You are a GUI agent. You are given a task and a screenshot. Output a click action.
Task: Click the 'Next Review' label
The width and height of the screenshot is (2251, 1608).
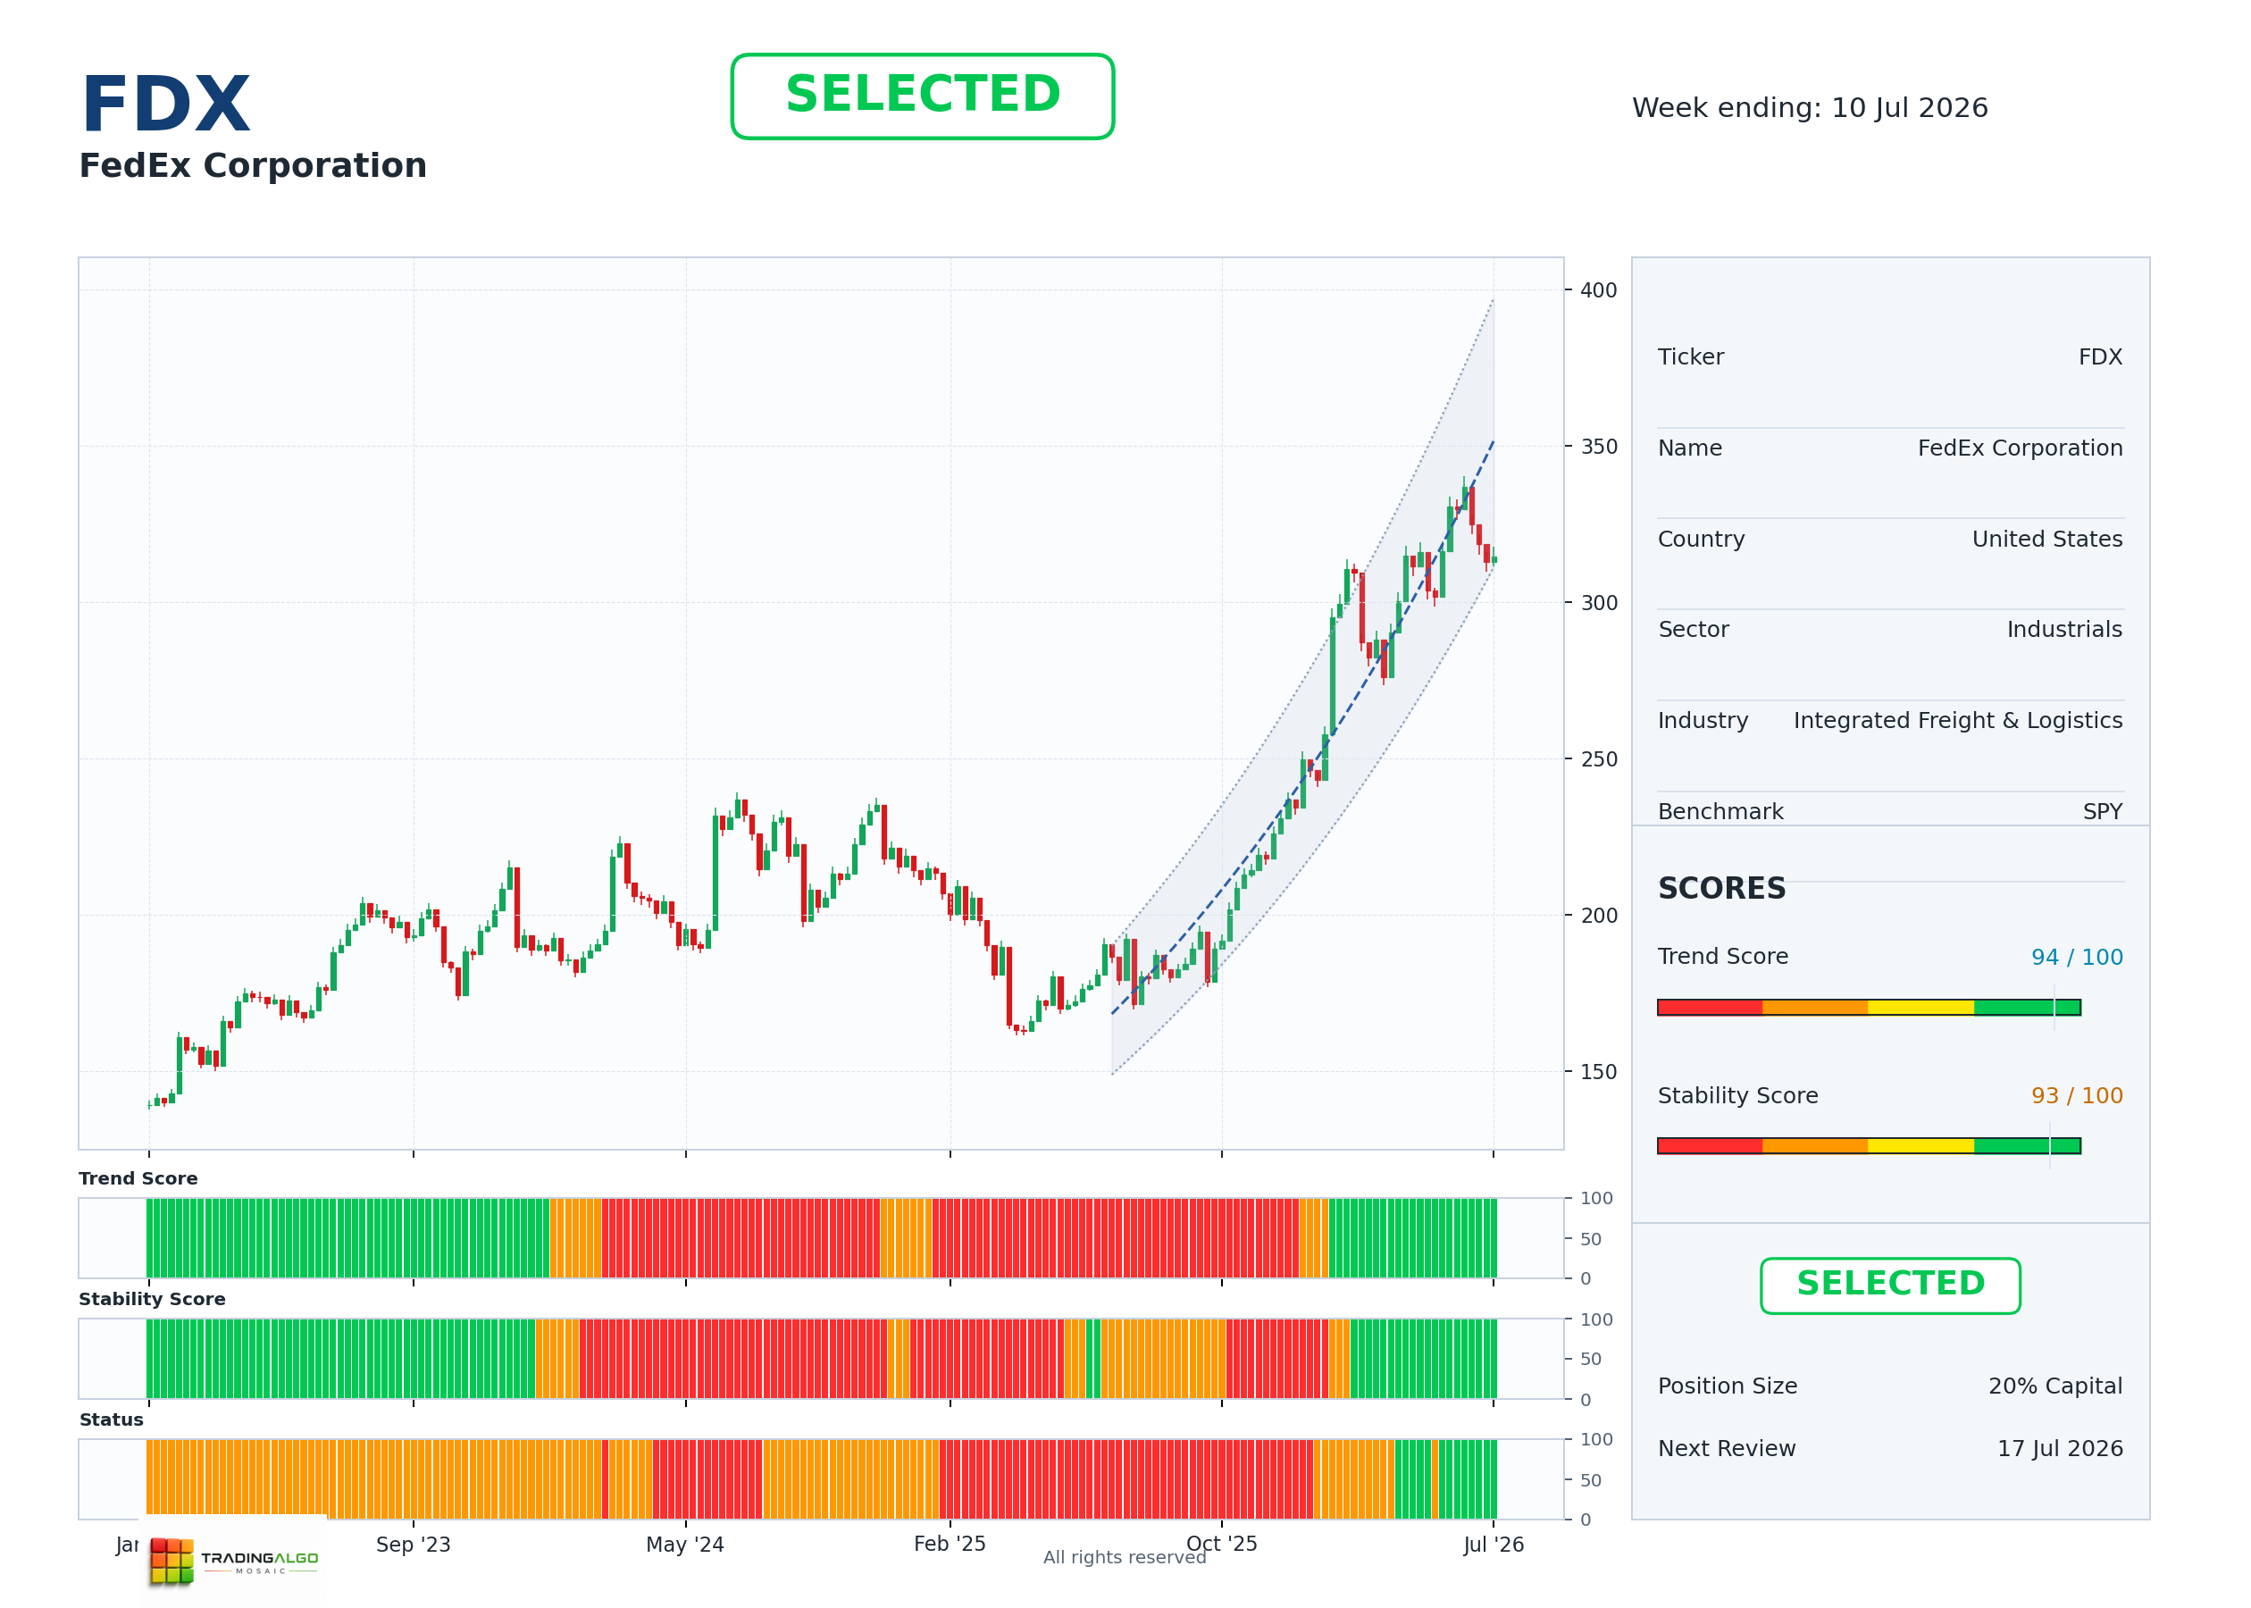(x=1727, y=1449)
